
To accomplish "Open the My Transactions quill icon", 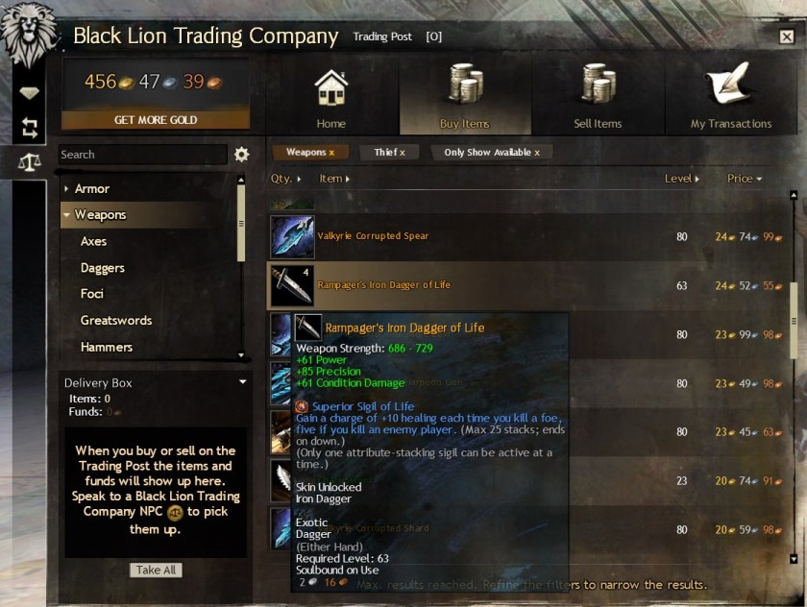I will 728,83.
